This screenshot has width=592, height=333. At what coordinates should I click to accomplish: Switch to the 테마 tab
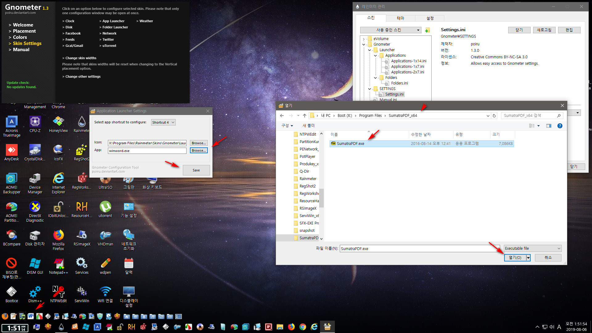[x=401, y=18]
